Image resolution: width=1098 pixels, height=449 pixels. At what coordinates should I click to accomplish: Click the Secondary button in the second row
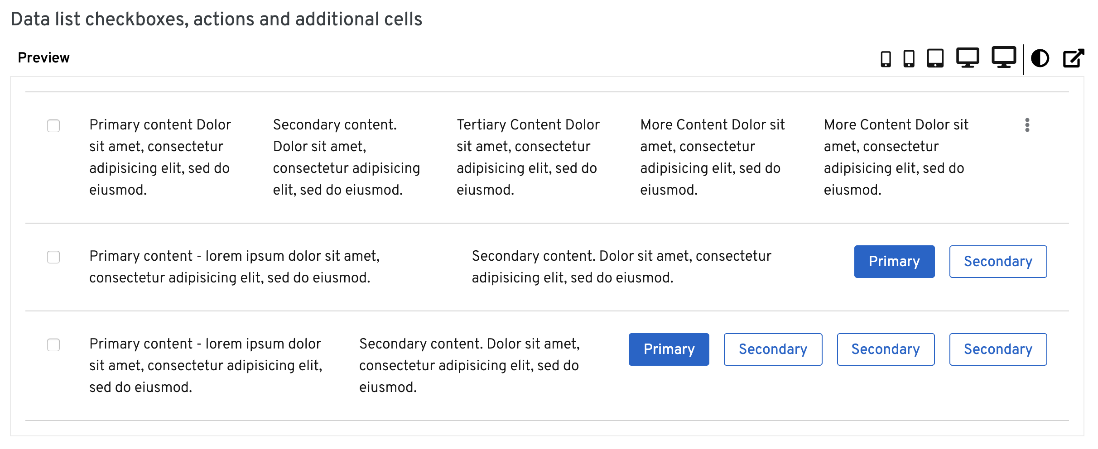point(997,261)
